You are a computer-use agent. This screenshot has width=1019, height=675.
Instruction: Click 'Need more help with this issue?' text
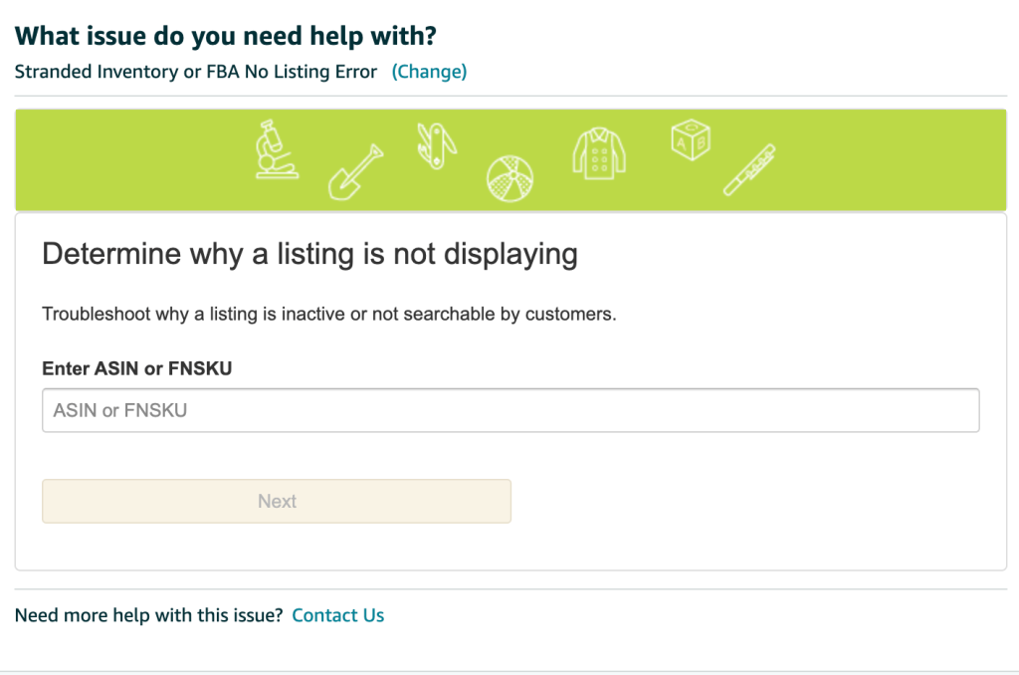pyautogui.click(x=149, y=615)
